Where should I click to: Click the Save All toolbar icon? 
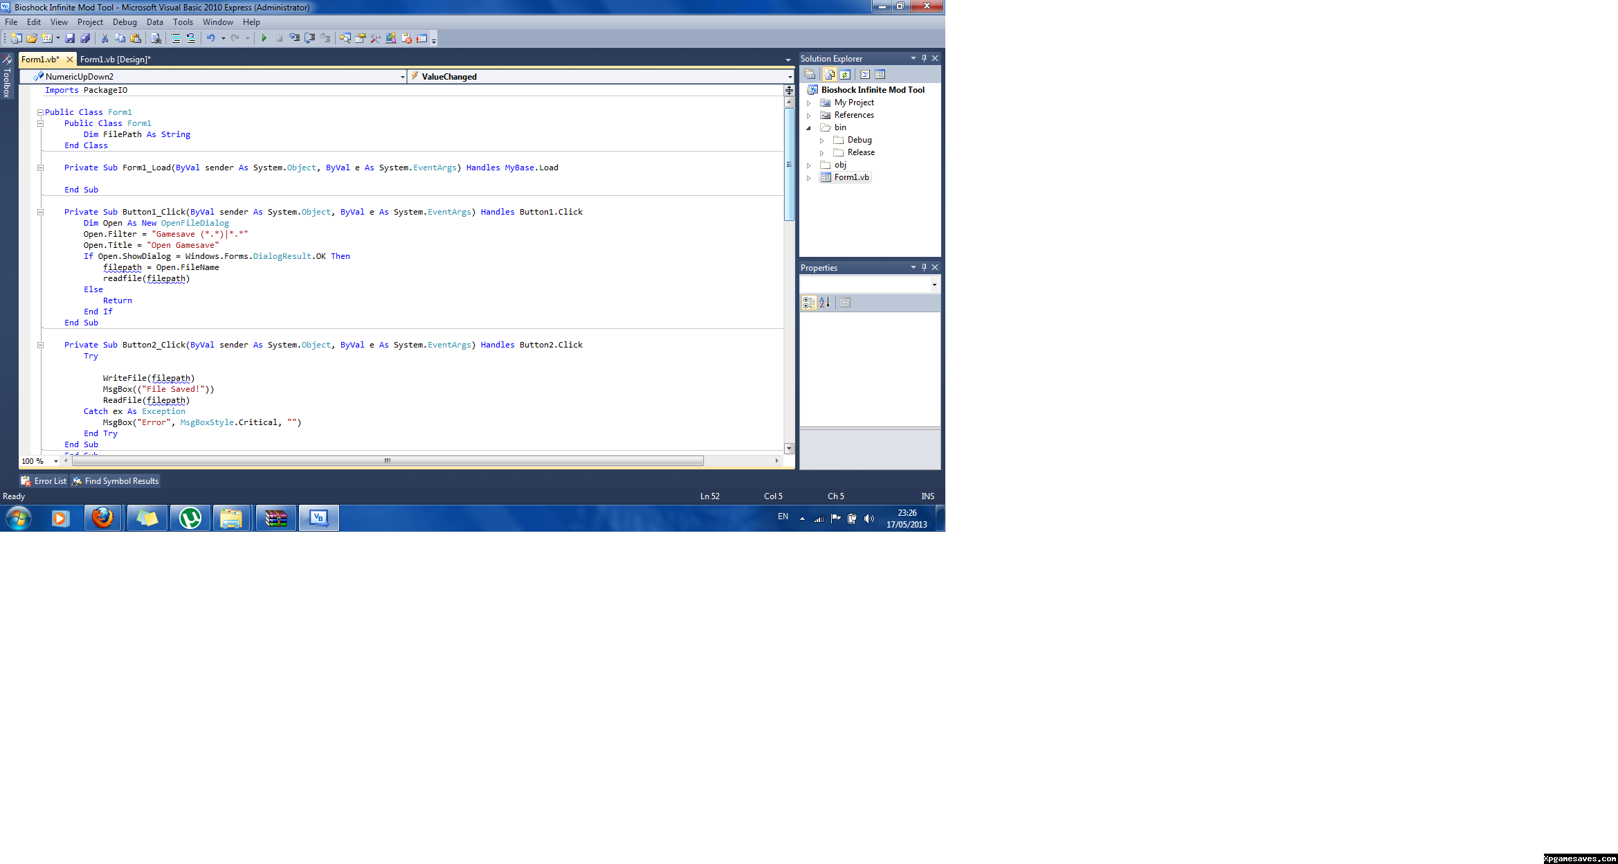85,38
